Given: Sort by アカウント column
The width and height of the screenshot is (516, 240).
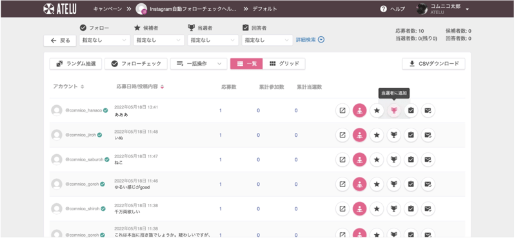Looking at the screenshot, I should click(68, 86).
